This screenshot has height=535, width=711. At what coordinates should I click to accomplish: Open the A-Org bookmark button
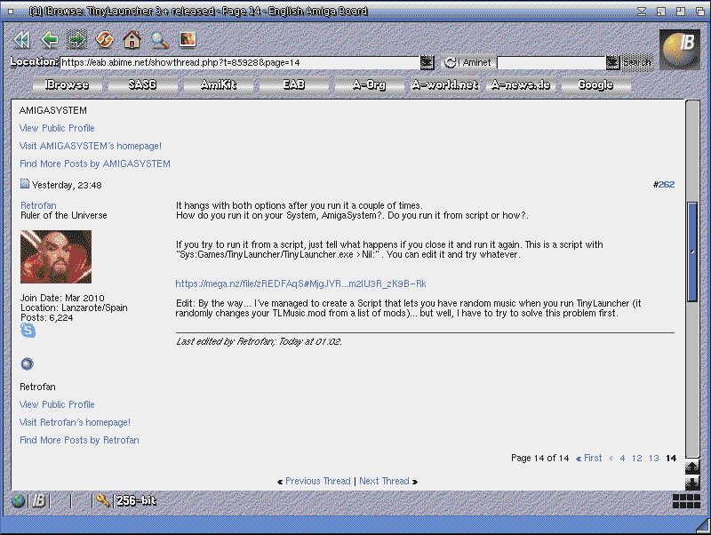[x=369, y=84]
